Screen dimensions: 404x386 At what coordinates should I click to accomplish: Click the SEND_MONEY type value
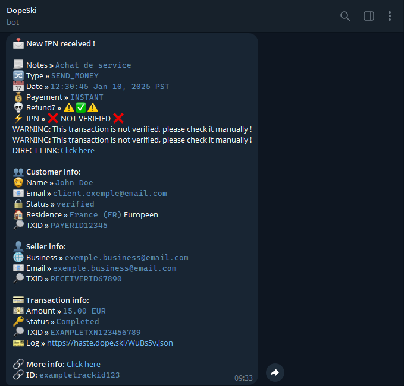[x=74, y=76]
